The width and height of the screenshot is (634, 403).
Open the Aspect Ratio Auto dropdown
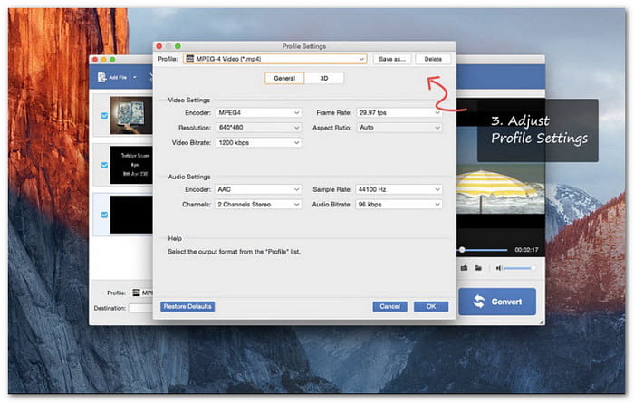(x=399, y=128)
